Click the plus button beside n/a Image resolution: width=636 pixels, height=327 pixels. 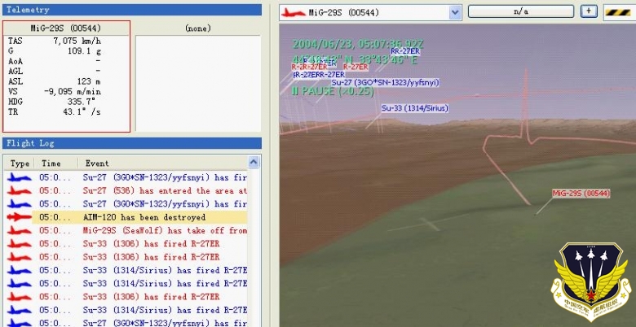pyautogui.click(x=589, y=11)
